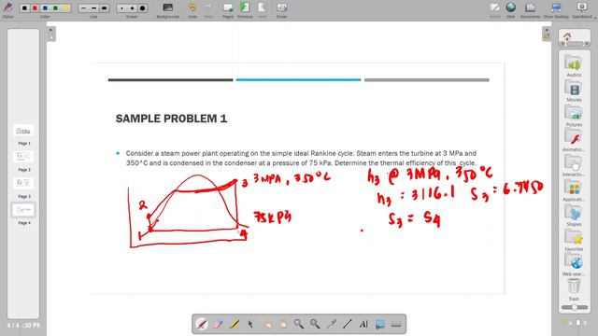Collapse the left page thumbnails panel
The image size is (598, 336).
(x=51, y=34)
